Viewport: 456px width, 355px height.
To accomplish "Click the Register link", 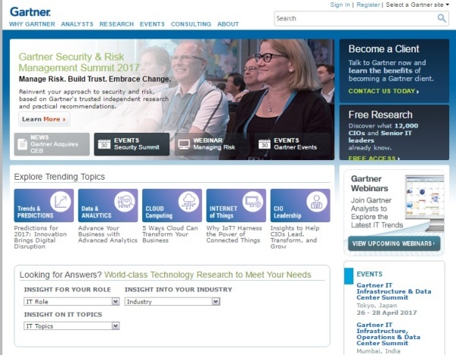I will 368,5.
